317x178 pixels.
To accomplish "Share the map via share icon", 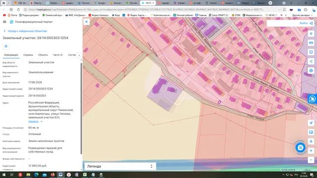I will pos(311,61).
